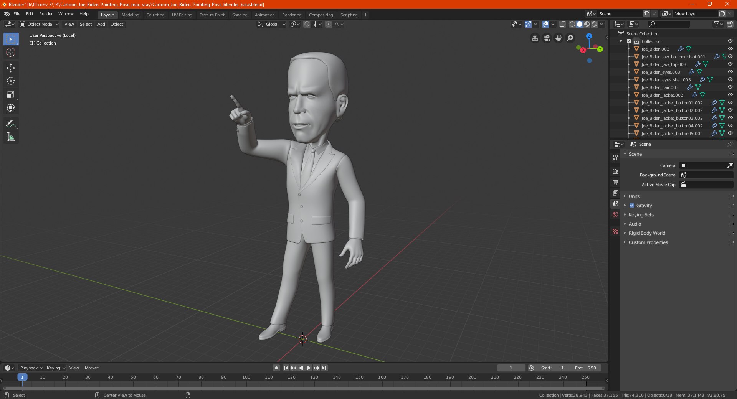Viewport: 737px width, 399px height.
Task: Open the Render menu
Action: (46, 14)
